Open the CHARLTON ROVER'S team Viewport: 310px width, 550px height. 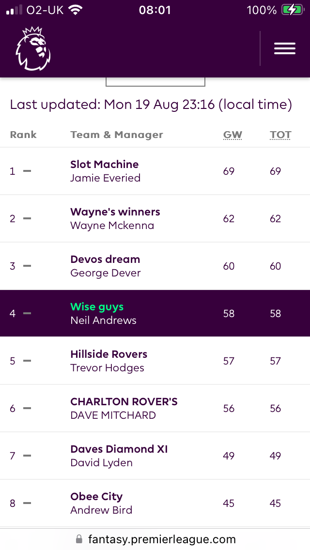[124, 402]
